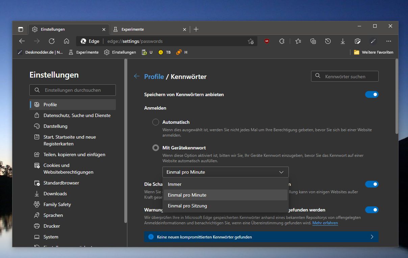Open Profile in settings sidebar
Image resolution: width=408 pixels, height=258 pixels.
73,105
